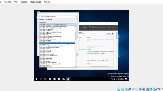Viewport: 163px width, 91px height.
Task: Select the Indiana (este) time zone
Action: [57, 38]
